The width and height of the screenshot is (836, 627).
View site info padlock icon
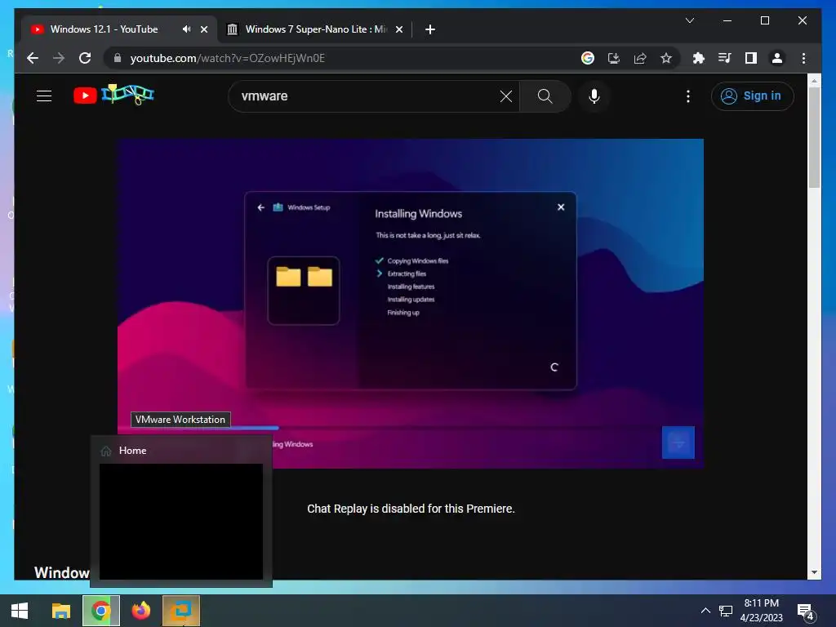click(x=118, y=58)
